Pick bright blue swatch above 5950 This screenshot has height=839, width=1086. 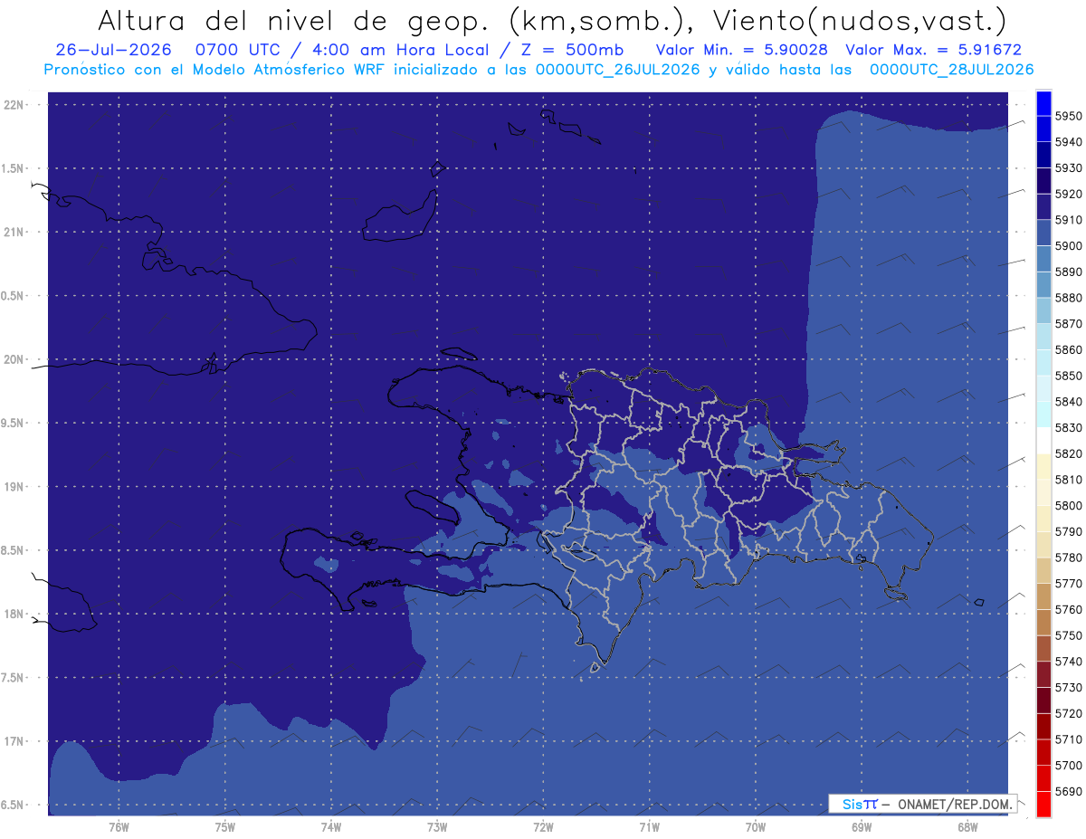coord(1043,103)
